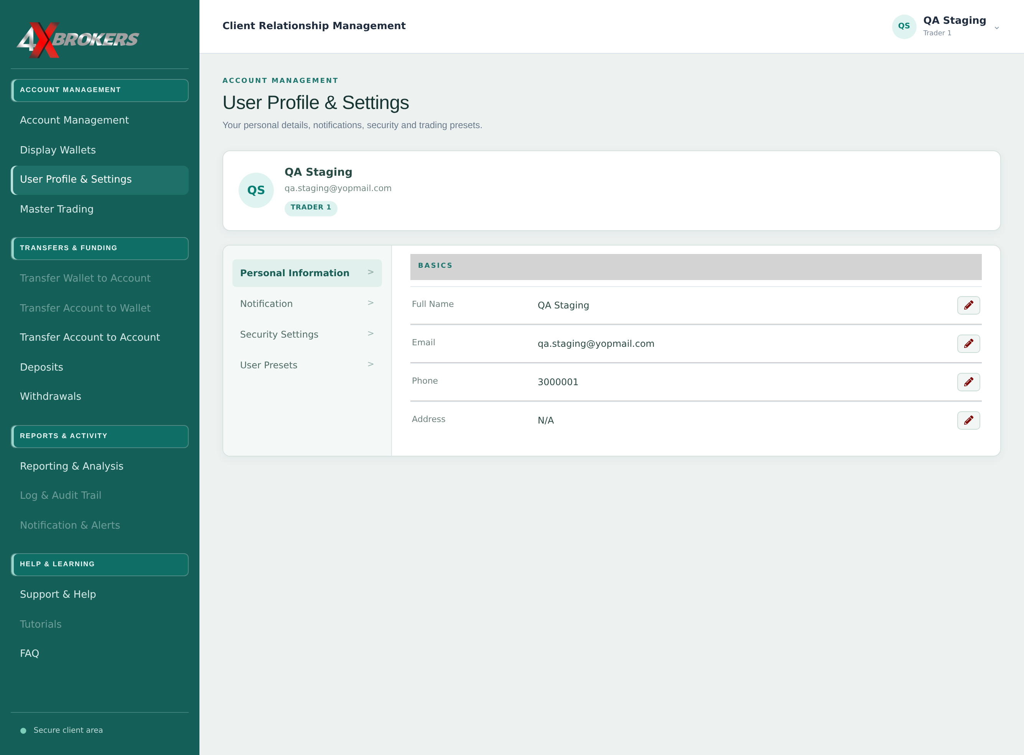Open the User Presets section
The image size is (1024, 755).
tap(307, 365)
